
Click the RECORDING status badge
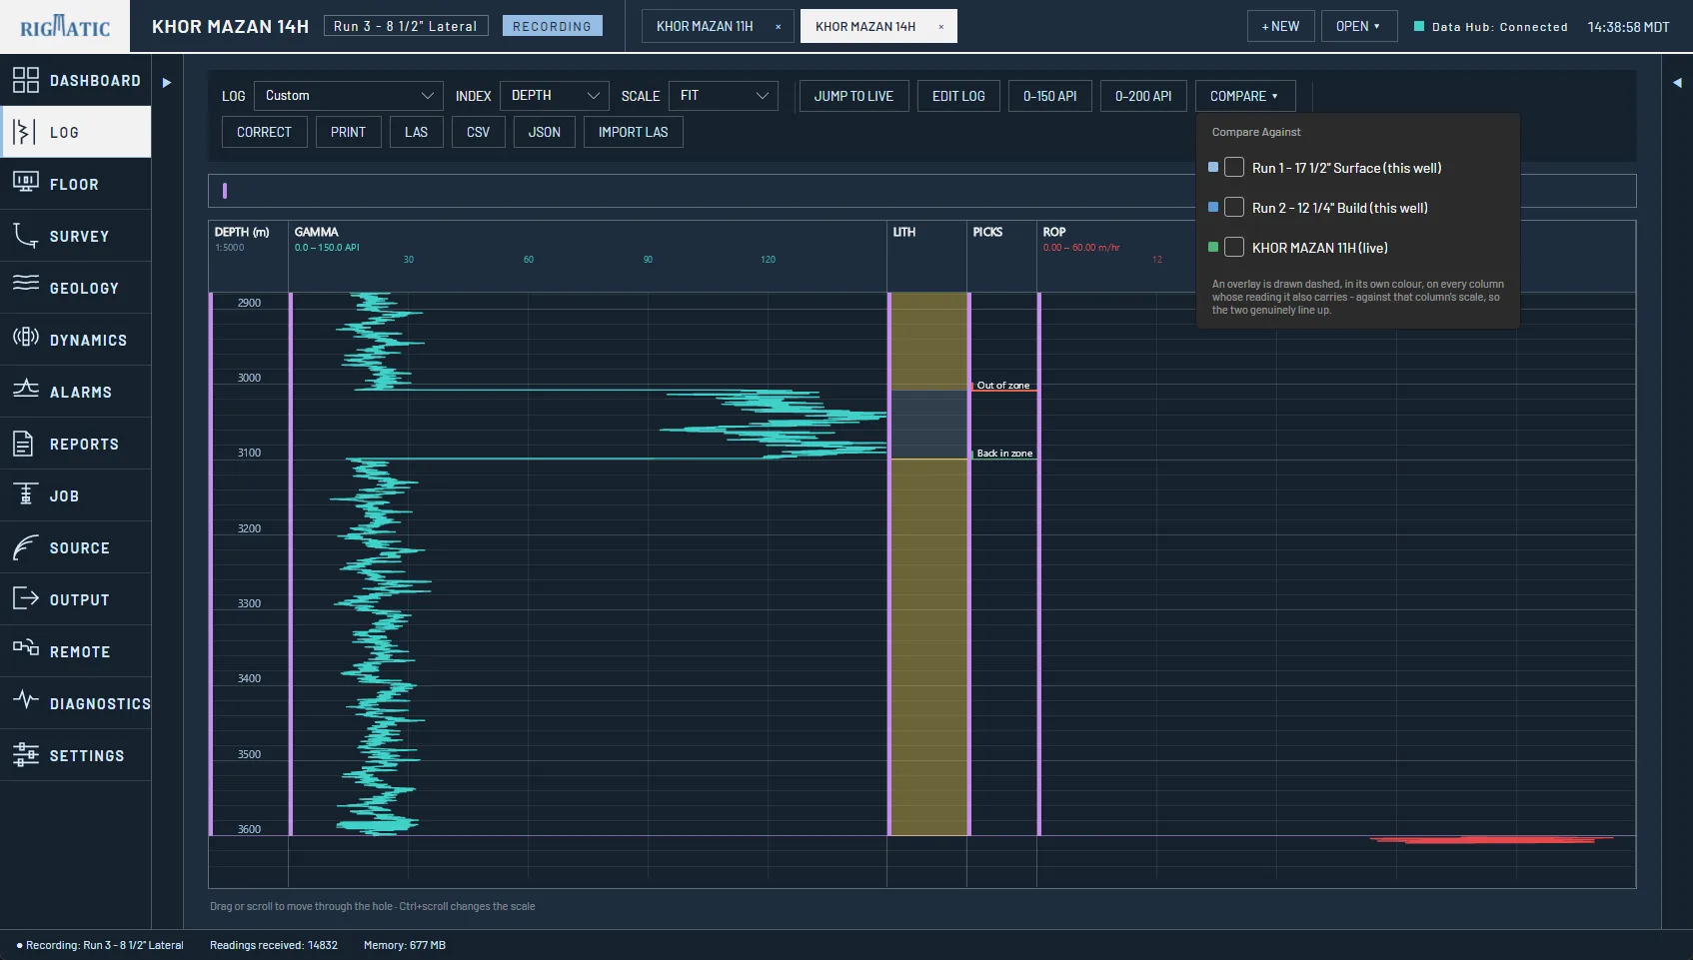[x=553, y=26]
